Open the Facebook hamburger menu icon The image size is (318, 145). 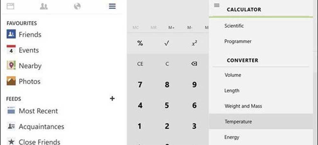[x=112, y=6]
